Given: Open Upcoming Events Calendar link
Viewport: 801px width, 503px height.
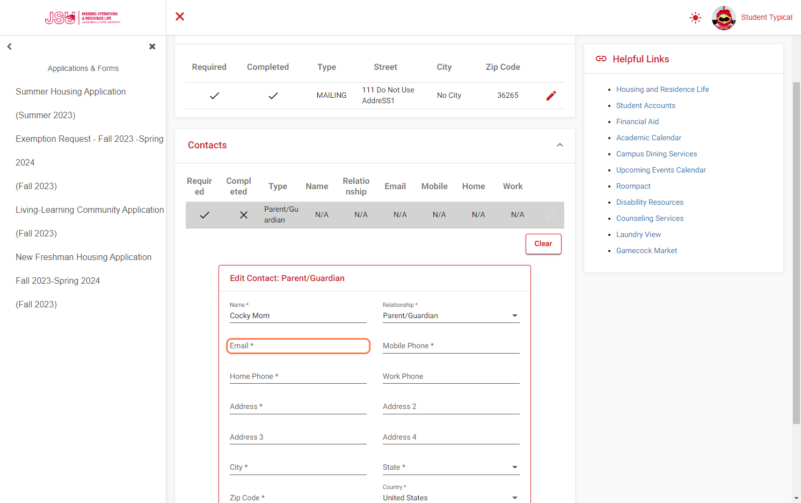Looking at the screenshot, I should click(x=661, y=170).
